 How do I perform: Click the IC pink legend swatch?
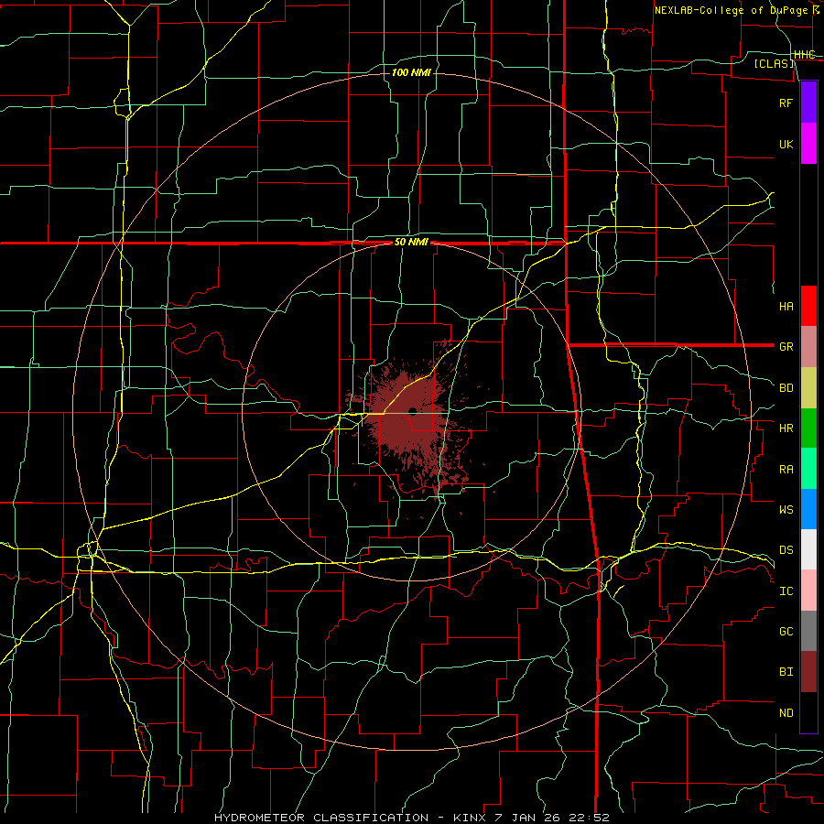808,591
